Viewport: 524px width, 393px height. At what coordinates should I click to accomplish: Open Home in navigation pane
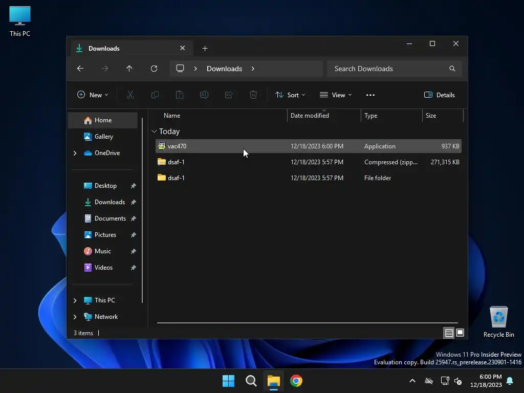[102, 120]
